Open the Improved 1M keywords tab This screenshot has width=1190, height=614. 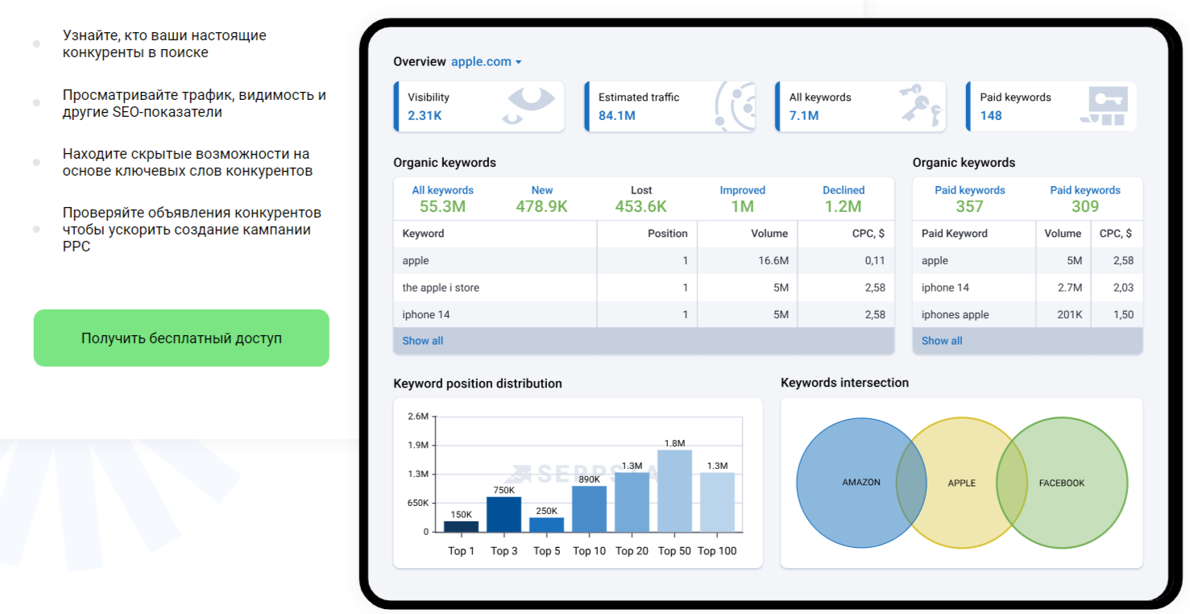(742, 199)
